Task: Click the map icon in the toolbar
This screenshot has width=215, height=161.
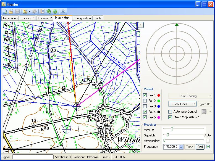Action: [25, 12]
